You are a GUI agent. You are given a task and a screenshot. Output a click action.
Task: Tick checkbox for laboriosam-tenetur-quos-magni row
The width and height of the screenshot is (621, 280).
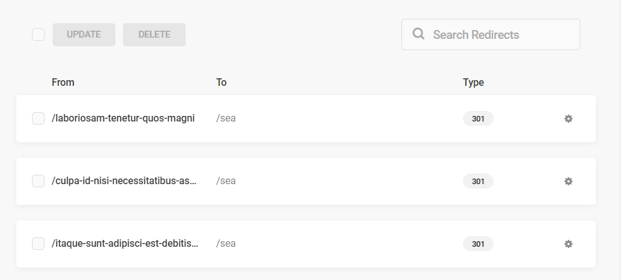pos(38,118)
